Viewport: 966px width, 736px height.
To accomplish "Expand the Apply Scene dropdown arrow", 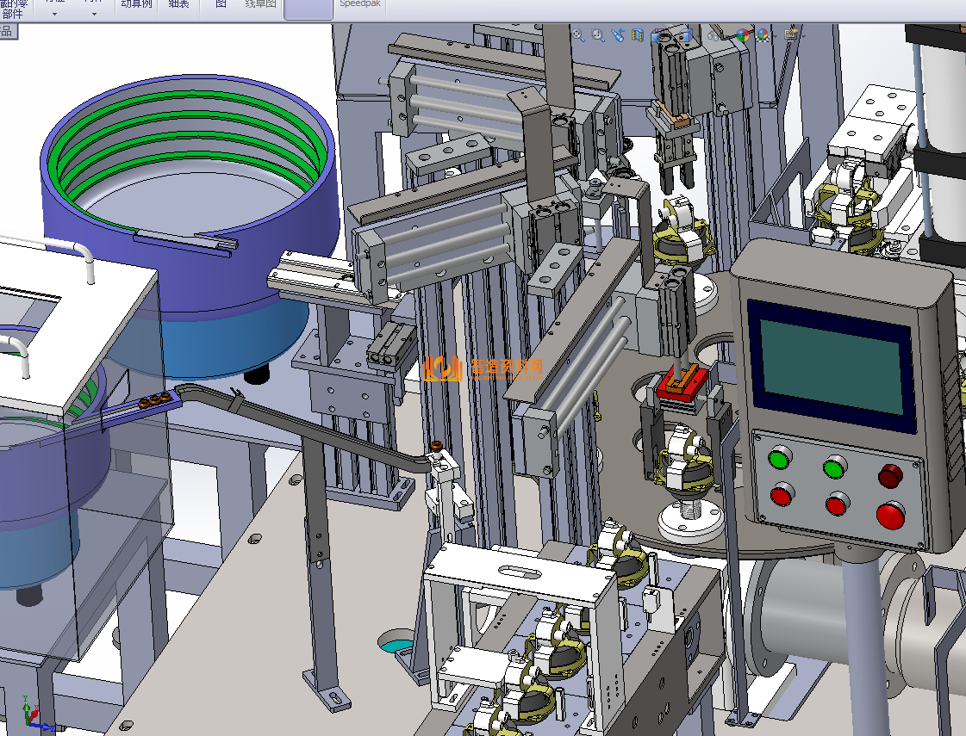I will point(776,36).
